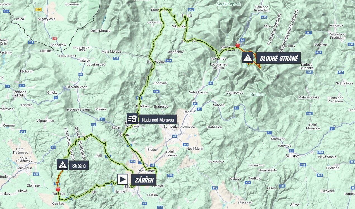Click the Šumperk town label
The image size is (355, 209).
point(170,127)
